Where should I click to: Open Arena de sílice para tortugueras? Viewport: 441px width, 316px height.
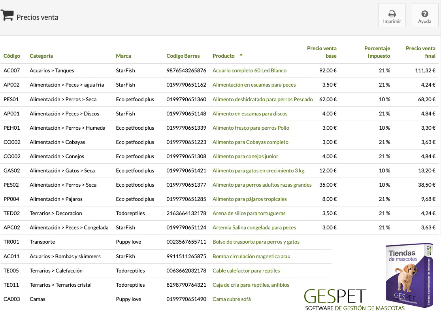point(249,213)
